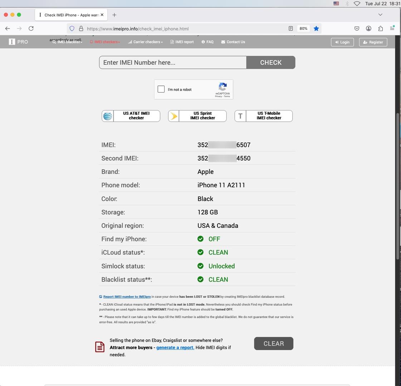Click Simlock Unlocked check icon
The image size is (401, 386).
point(200,266)
